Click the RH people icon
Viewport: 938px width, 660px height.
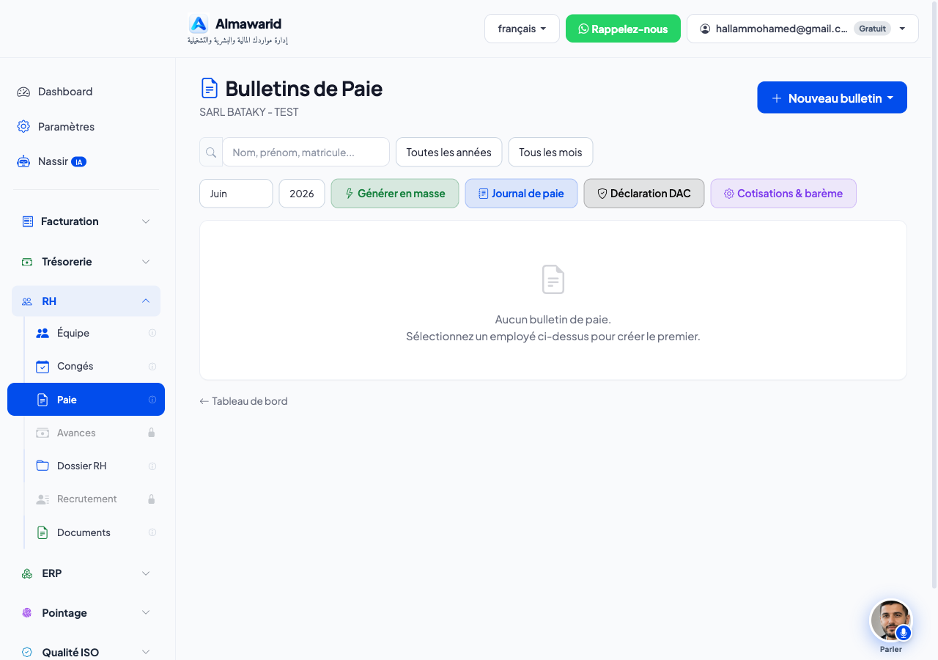(27, 301)
